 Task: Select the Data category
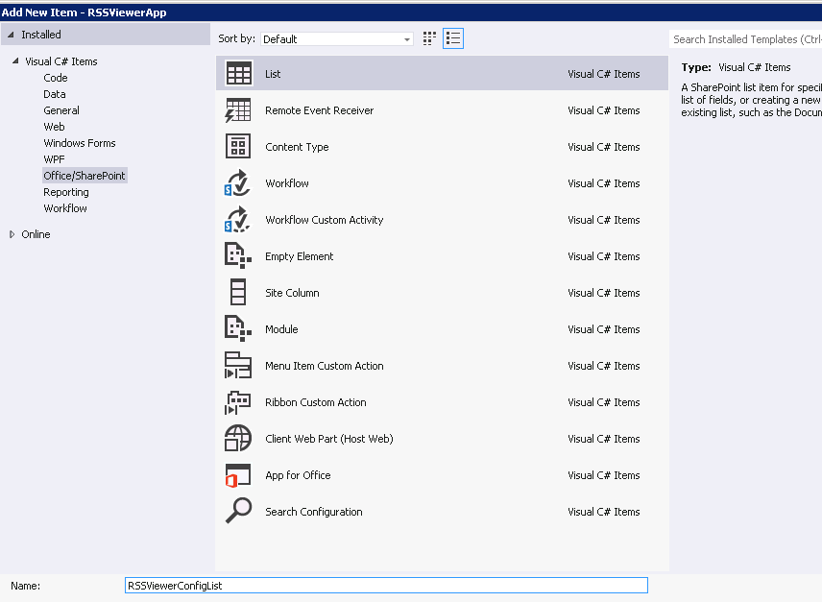pos(55,94)
